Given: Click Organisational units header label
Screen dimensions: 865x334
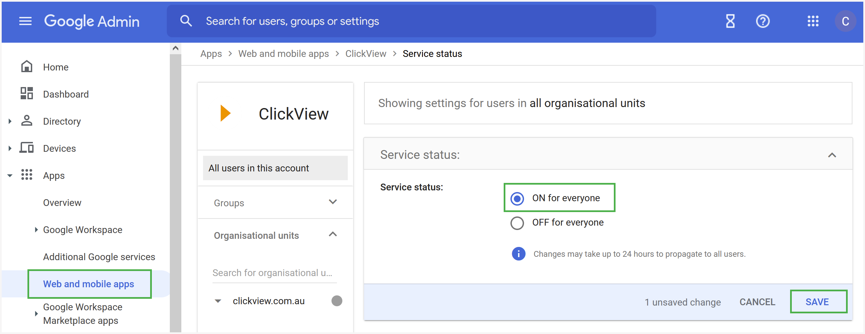Looking at the screenshot, I should click(x=256, y=235).
